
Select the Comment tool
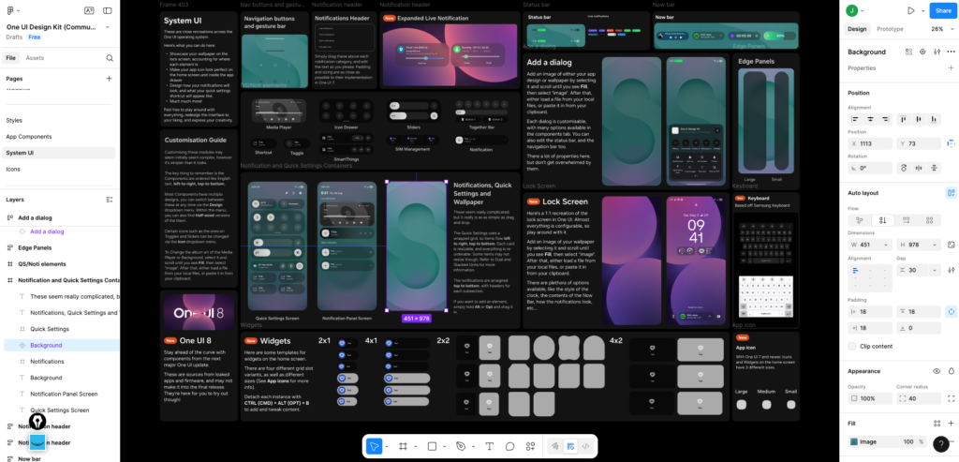point(510,446)
